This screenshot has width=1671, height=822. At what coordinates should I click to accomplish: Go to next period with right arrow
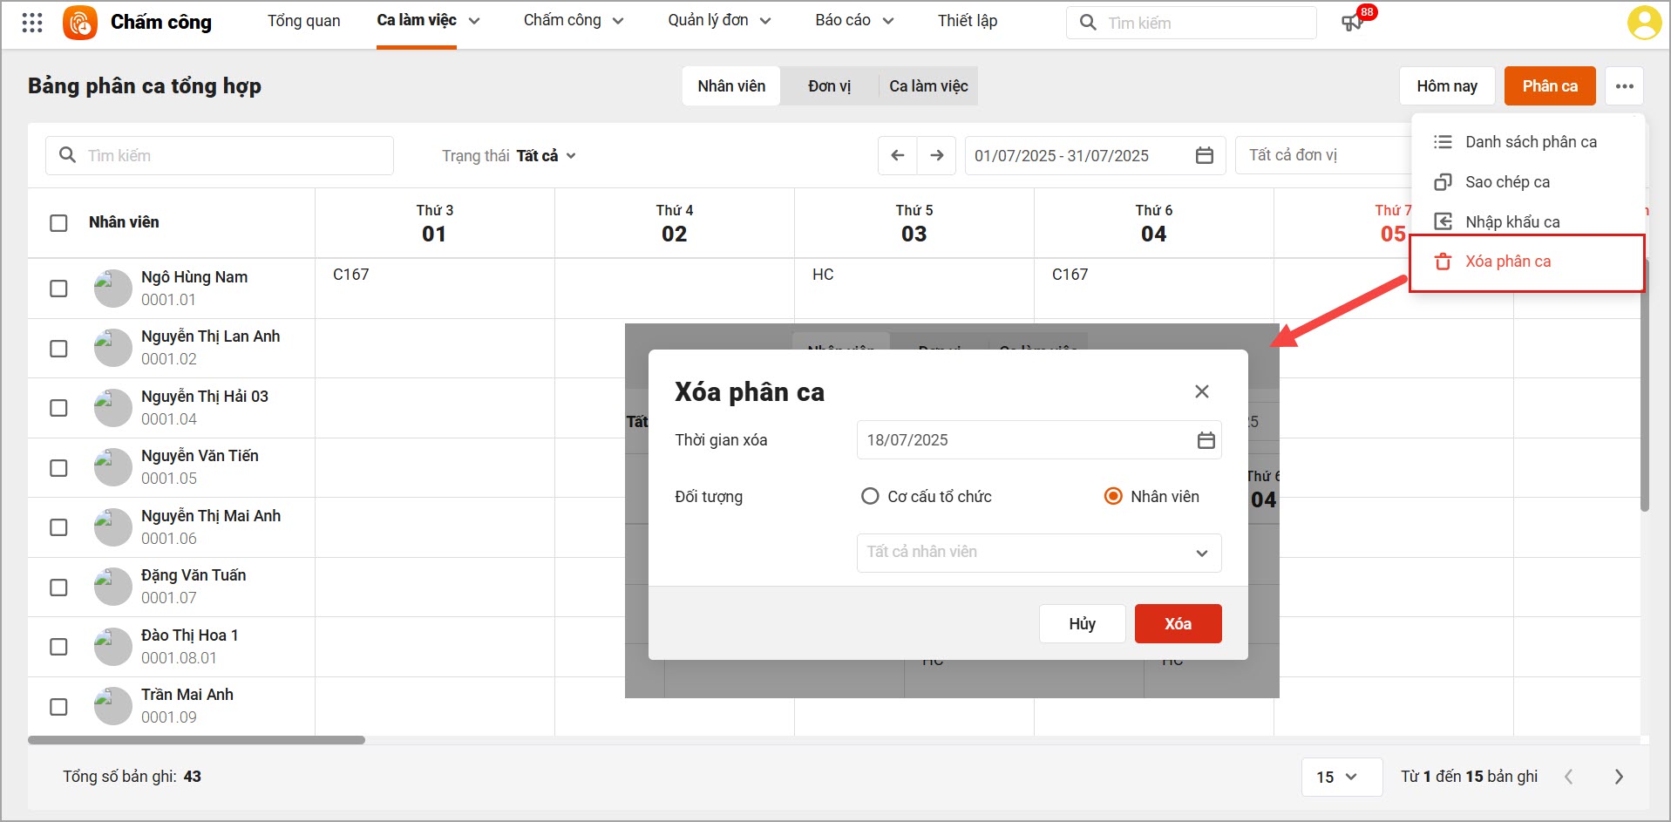coord(936,156)
